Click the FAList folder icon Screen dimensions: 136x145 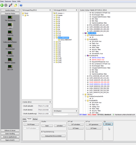pos(23,13)
